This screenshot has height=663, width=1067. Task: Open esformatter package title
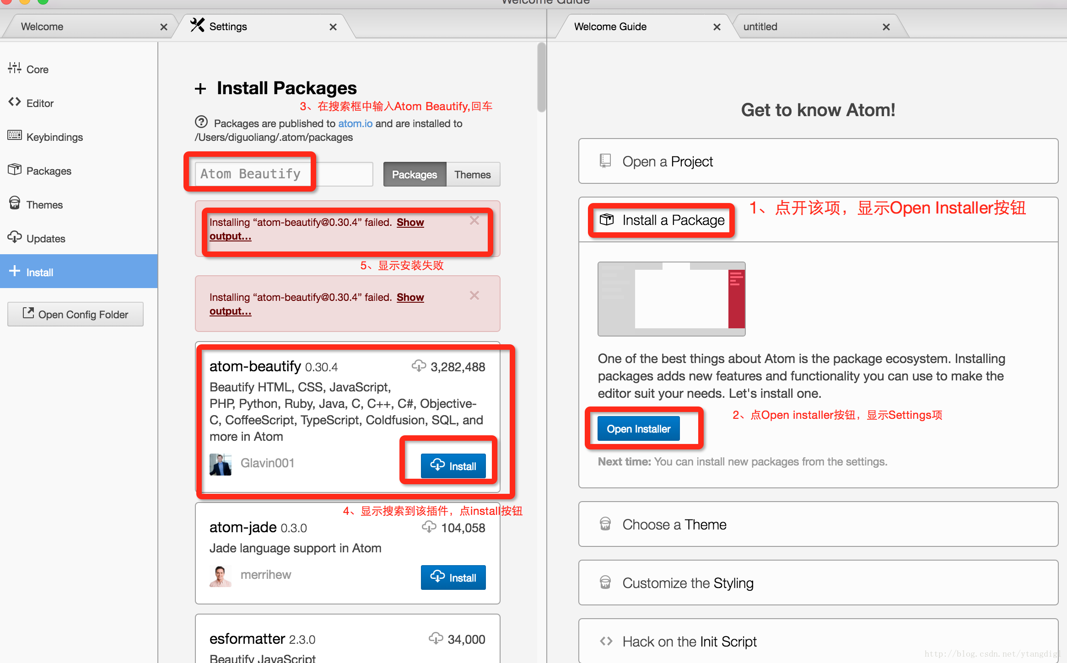tap(247, 639)
